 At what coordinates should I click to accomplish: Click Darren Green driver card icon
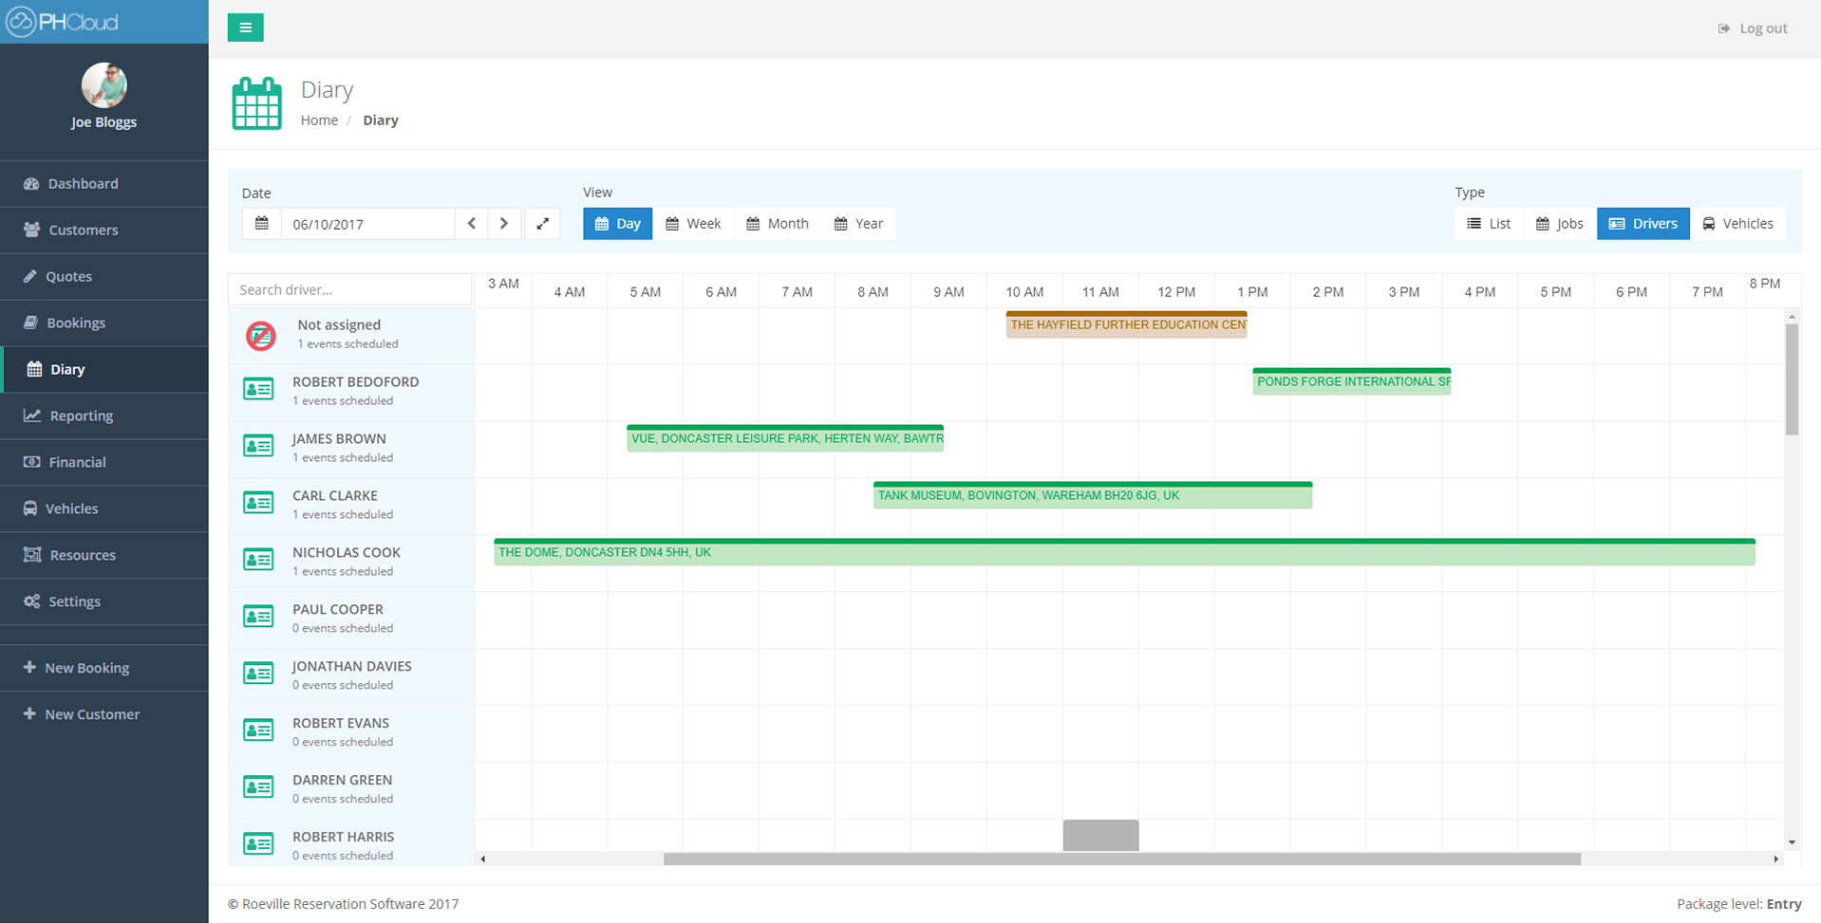(258, 787)
